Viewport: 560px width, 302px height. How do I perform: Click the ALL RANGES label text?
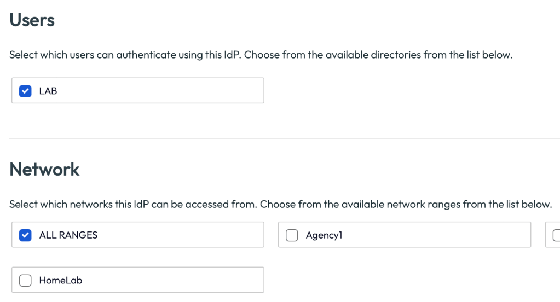click(68, 235)
